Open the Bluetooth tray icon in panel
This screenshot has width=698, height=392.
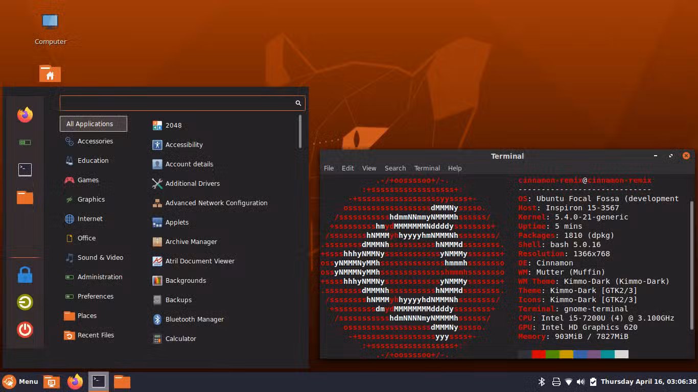pos(542,381)
